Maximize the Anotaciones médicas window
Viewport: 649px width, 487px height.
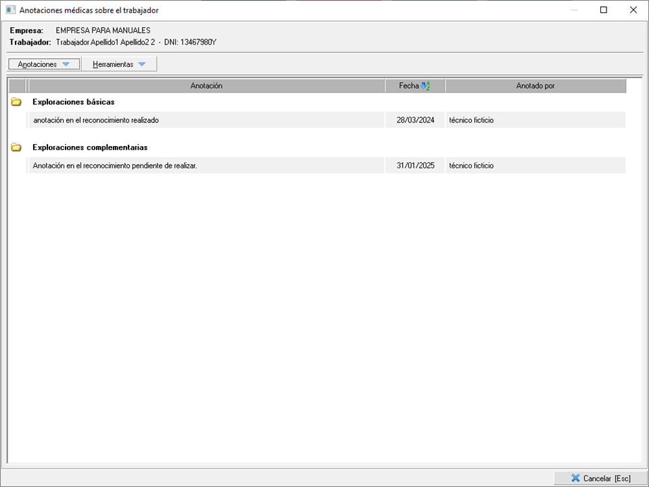point(604,10)
